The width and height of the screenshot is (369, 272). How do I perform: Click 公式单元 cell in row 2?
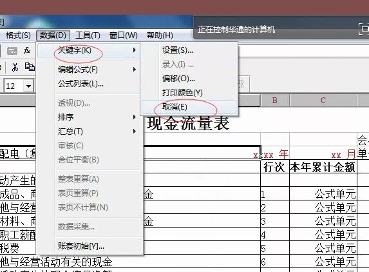(323, 208)
